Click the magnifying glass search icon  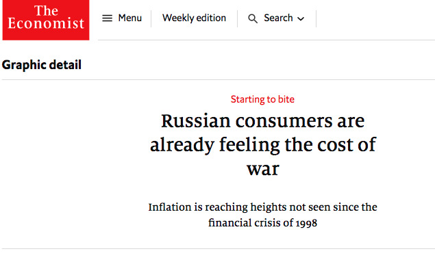pyautogui.click(x=253, y=18)
